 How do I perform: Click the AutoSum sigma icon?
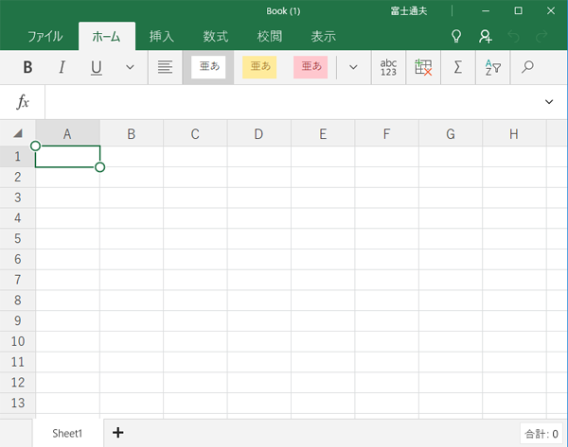(457, 67)
